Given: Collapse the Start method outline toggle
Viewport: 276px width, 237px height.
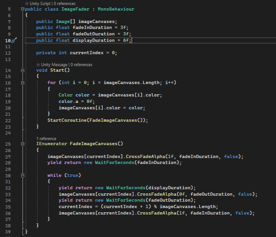Looking at the screenshot, I should click(x=22, y=70).
